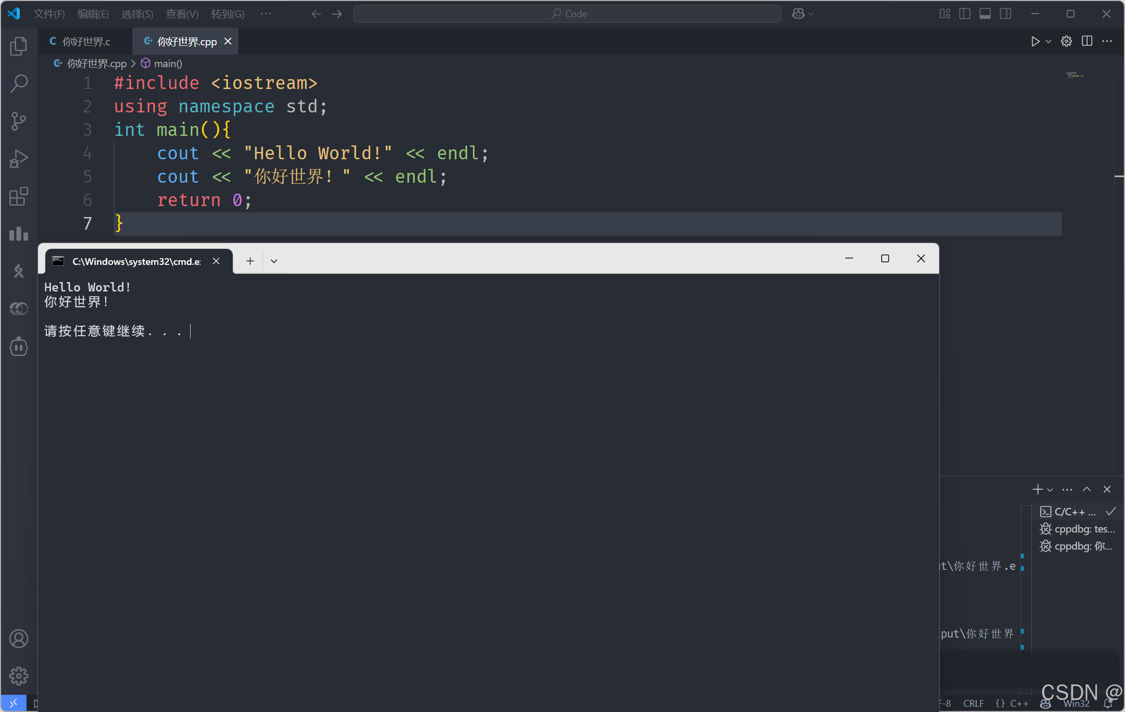The image size is (1125, 712).
Task: Click the run C/C++ file play button
Action: coord(1035,41)
